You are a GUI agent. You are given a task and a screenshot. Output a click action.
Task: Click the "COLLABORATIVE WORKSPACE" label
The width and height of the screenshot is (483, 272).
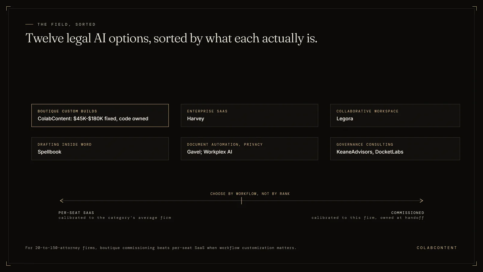[368, 111]
